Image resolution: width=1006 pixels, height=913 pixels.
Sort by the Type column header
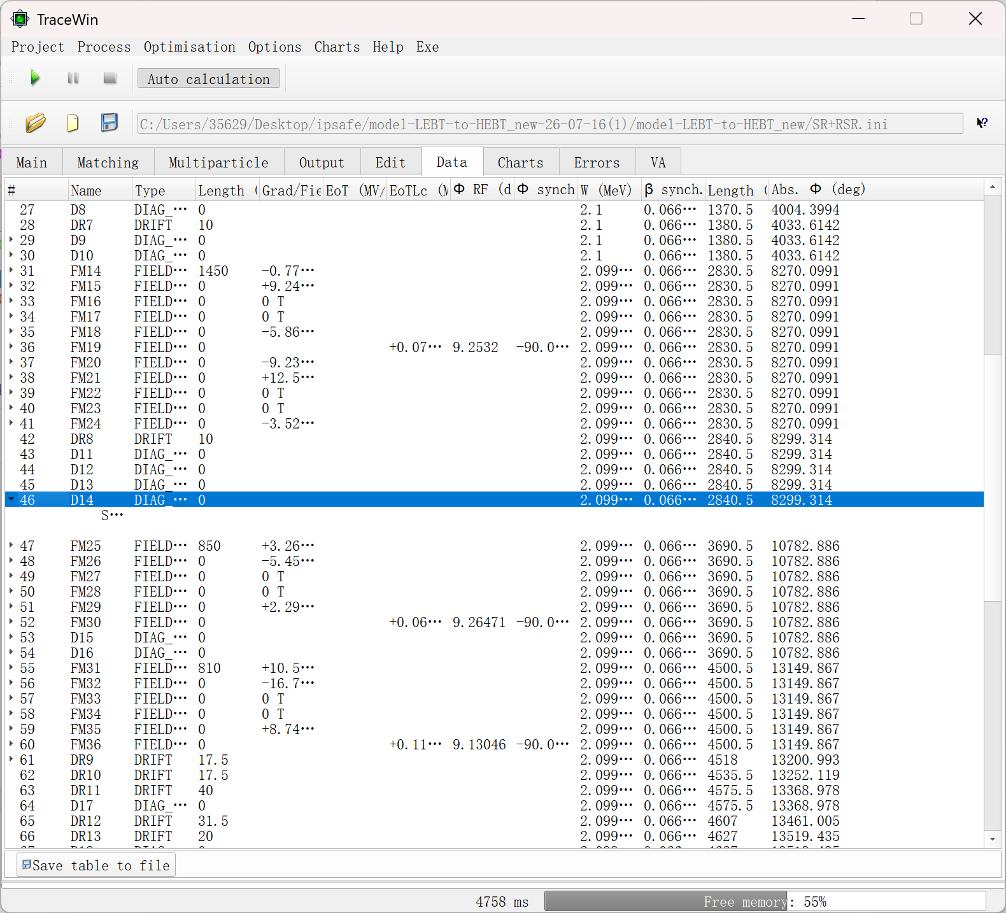[x=164, y=190]
